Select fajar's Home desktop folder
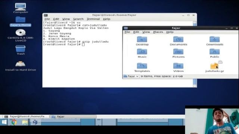 point(21,20)
